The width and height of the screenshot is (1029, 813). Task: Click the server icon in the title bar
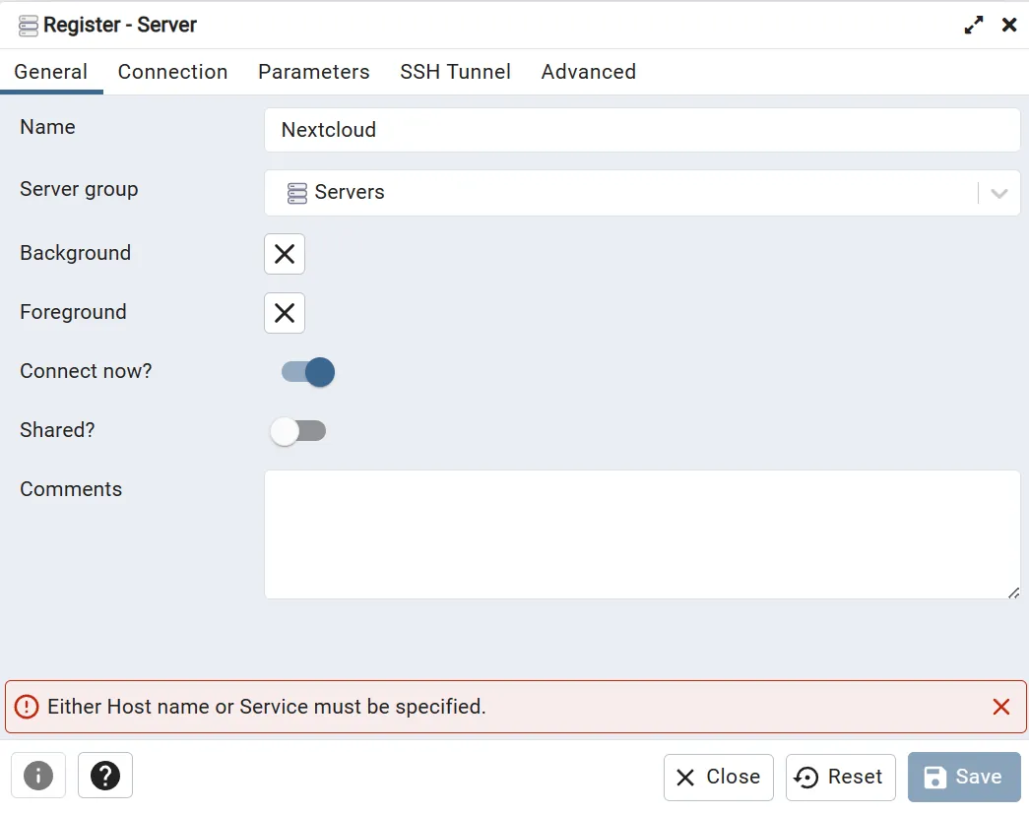click(28, 26)
